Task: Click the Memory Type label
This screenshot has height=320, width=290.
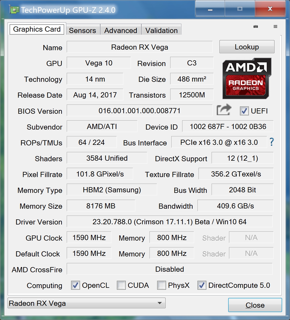Action: click(40, 190)
